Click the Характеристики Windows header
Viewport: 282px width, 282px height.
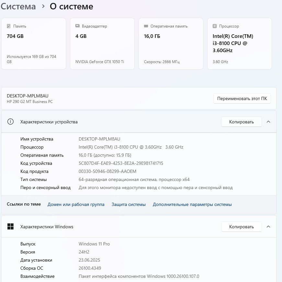pos(139,227)
